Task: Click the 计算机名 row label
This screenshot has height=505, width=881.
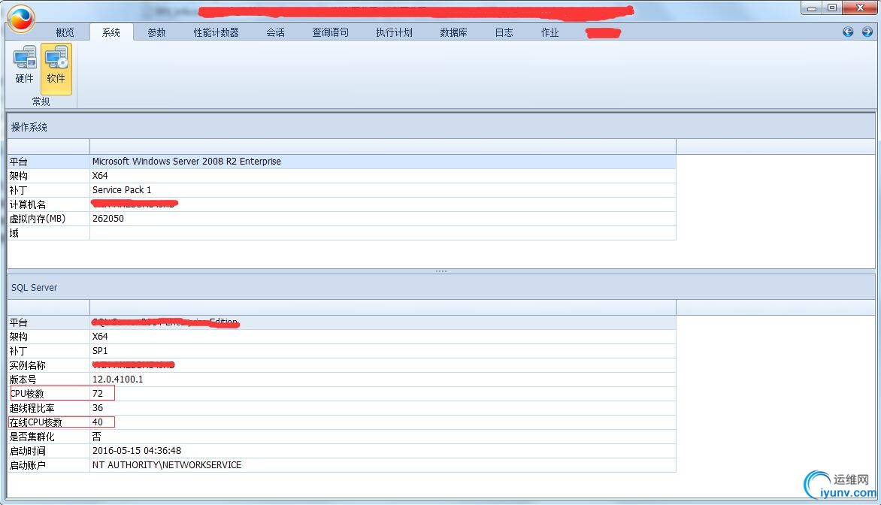Action: [x=28, y=204]
